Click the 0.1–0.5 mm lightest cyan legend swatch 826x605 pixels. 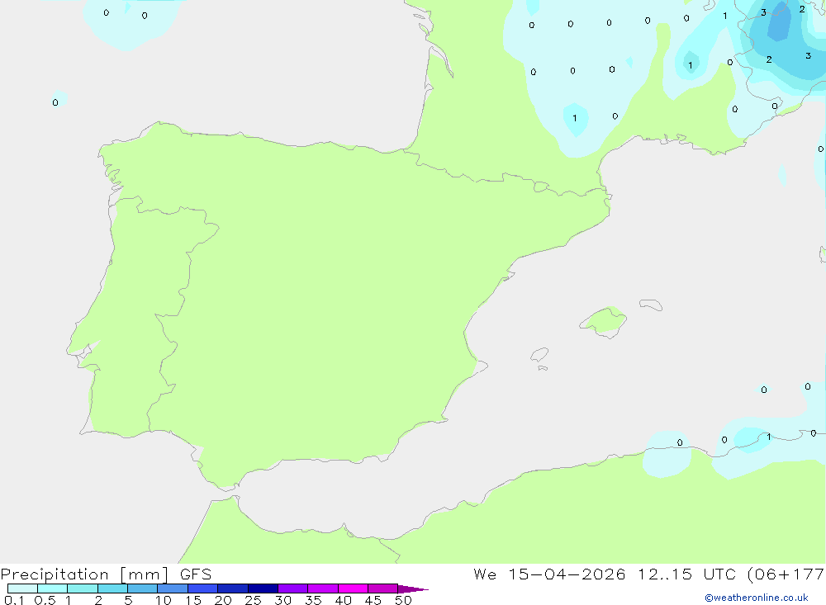point(22,588)
